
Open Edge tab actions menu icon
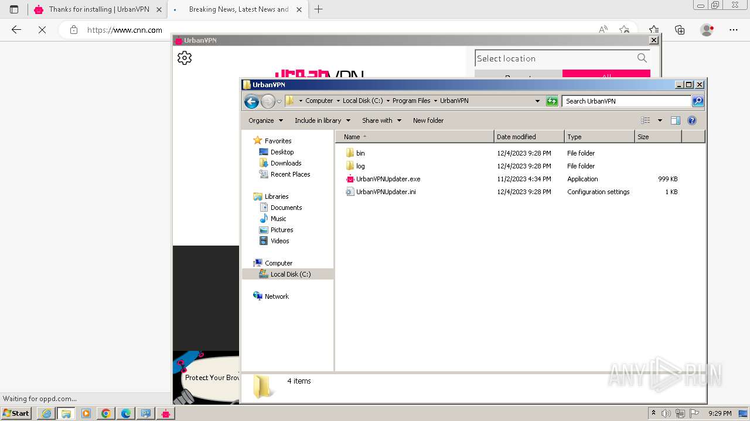pyautogui.click(x=14, y=9)
